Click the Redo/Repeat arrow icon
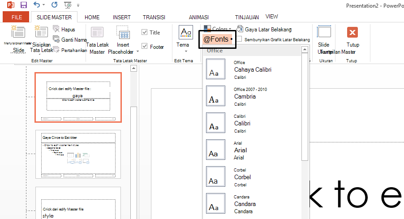This screenshot has height=219, width=404. (54, 4)
